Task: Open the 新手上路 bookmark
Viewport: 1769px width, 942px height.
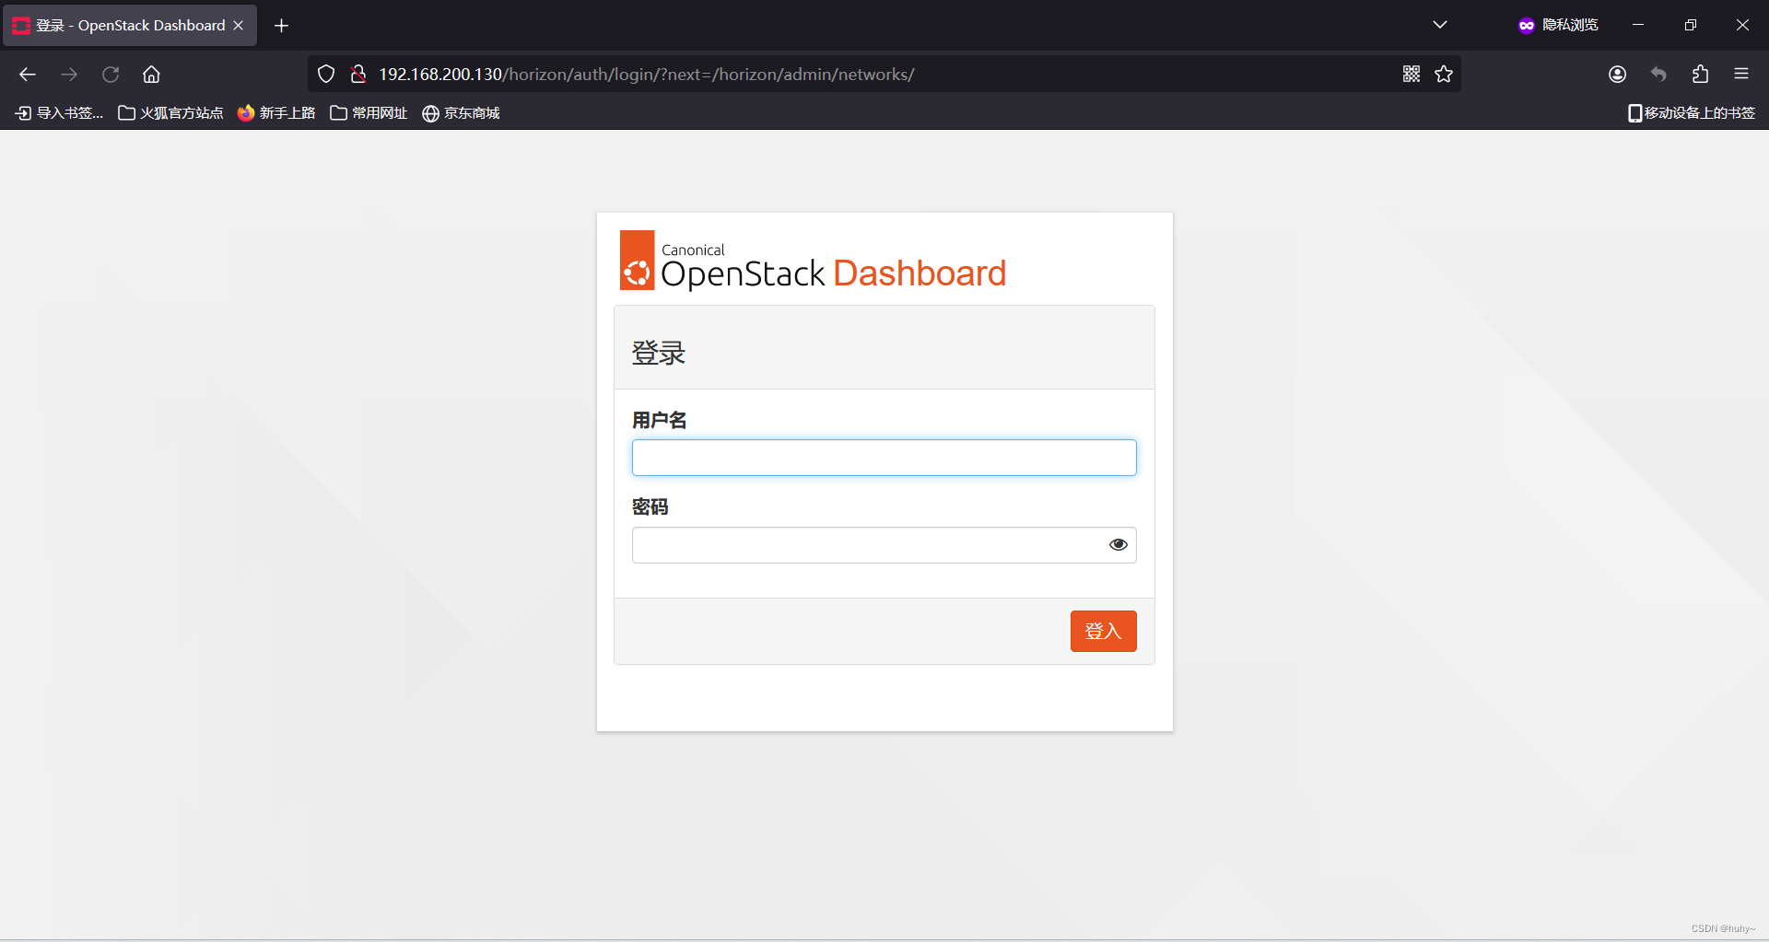Action: click(276, 113)
